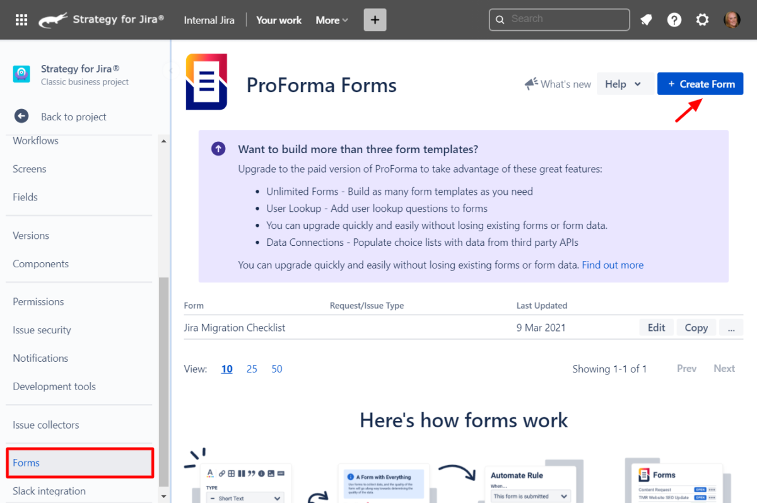Click the What's new megaphone icon
Screen dimensions: 757x503
(532, 83)
